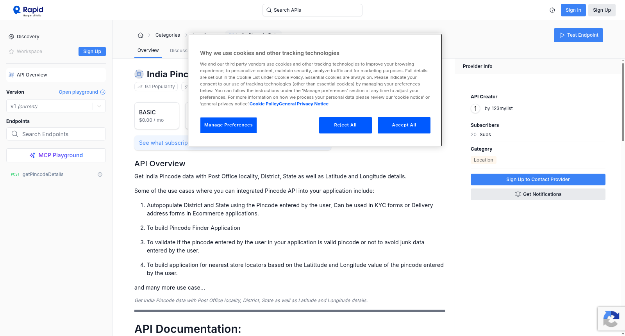Open the General Privacy Notice link
The height and width of the screenshot is (336, 625).
pos(304,104)
